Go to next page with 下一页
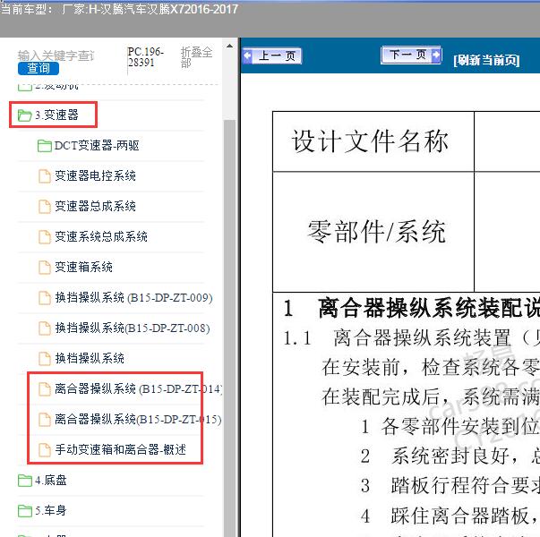The image size is (540, 537). click(411, 55)
